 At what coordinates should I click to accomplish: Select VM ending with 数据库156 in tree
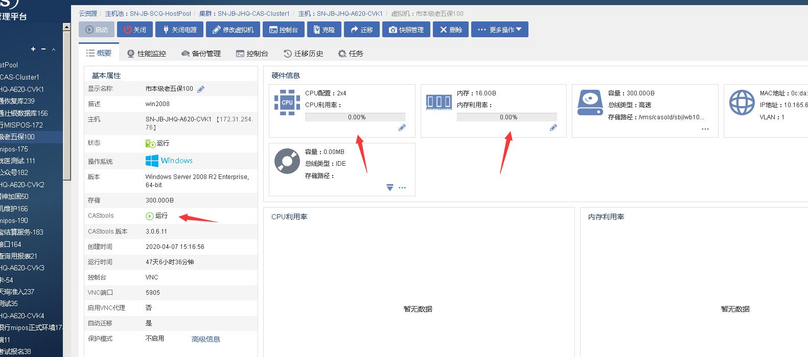click(24, 113)
